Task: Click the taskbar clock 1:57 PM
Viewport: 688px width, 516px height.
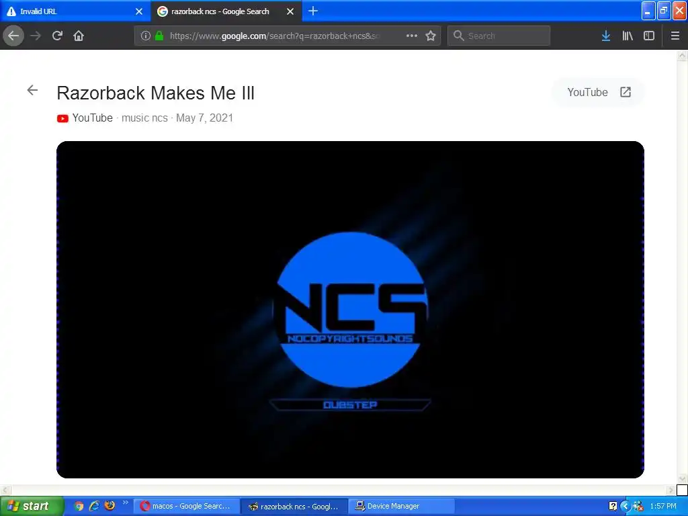Action: (x=663, y=506)
